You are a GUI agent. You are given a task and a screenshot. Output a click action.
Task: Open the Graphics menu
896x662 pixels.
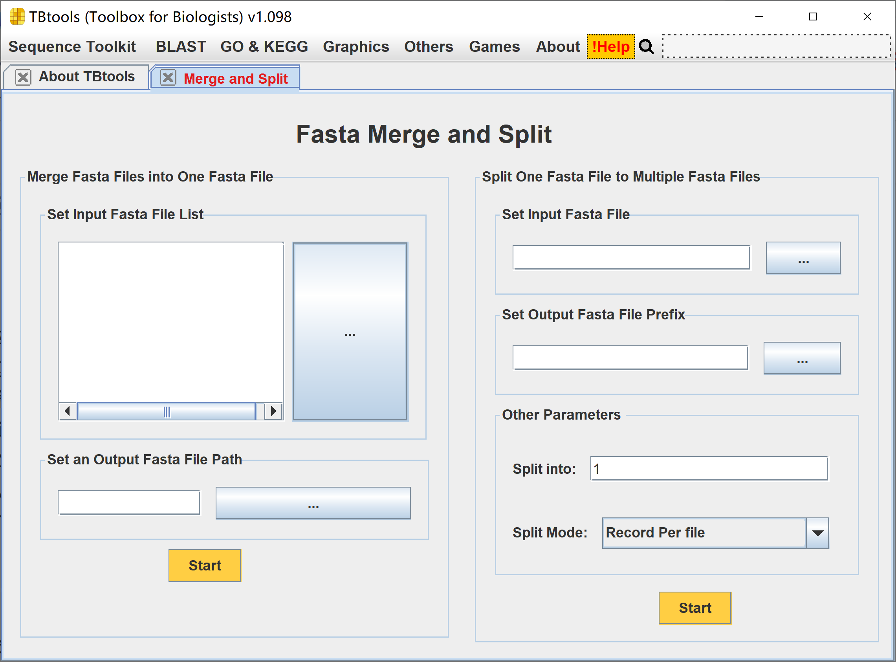[x=355, y=46]
